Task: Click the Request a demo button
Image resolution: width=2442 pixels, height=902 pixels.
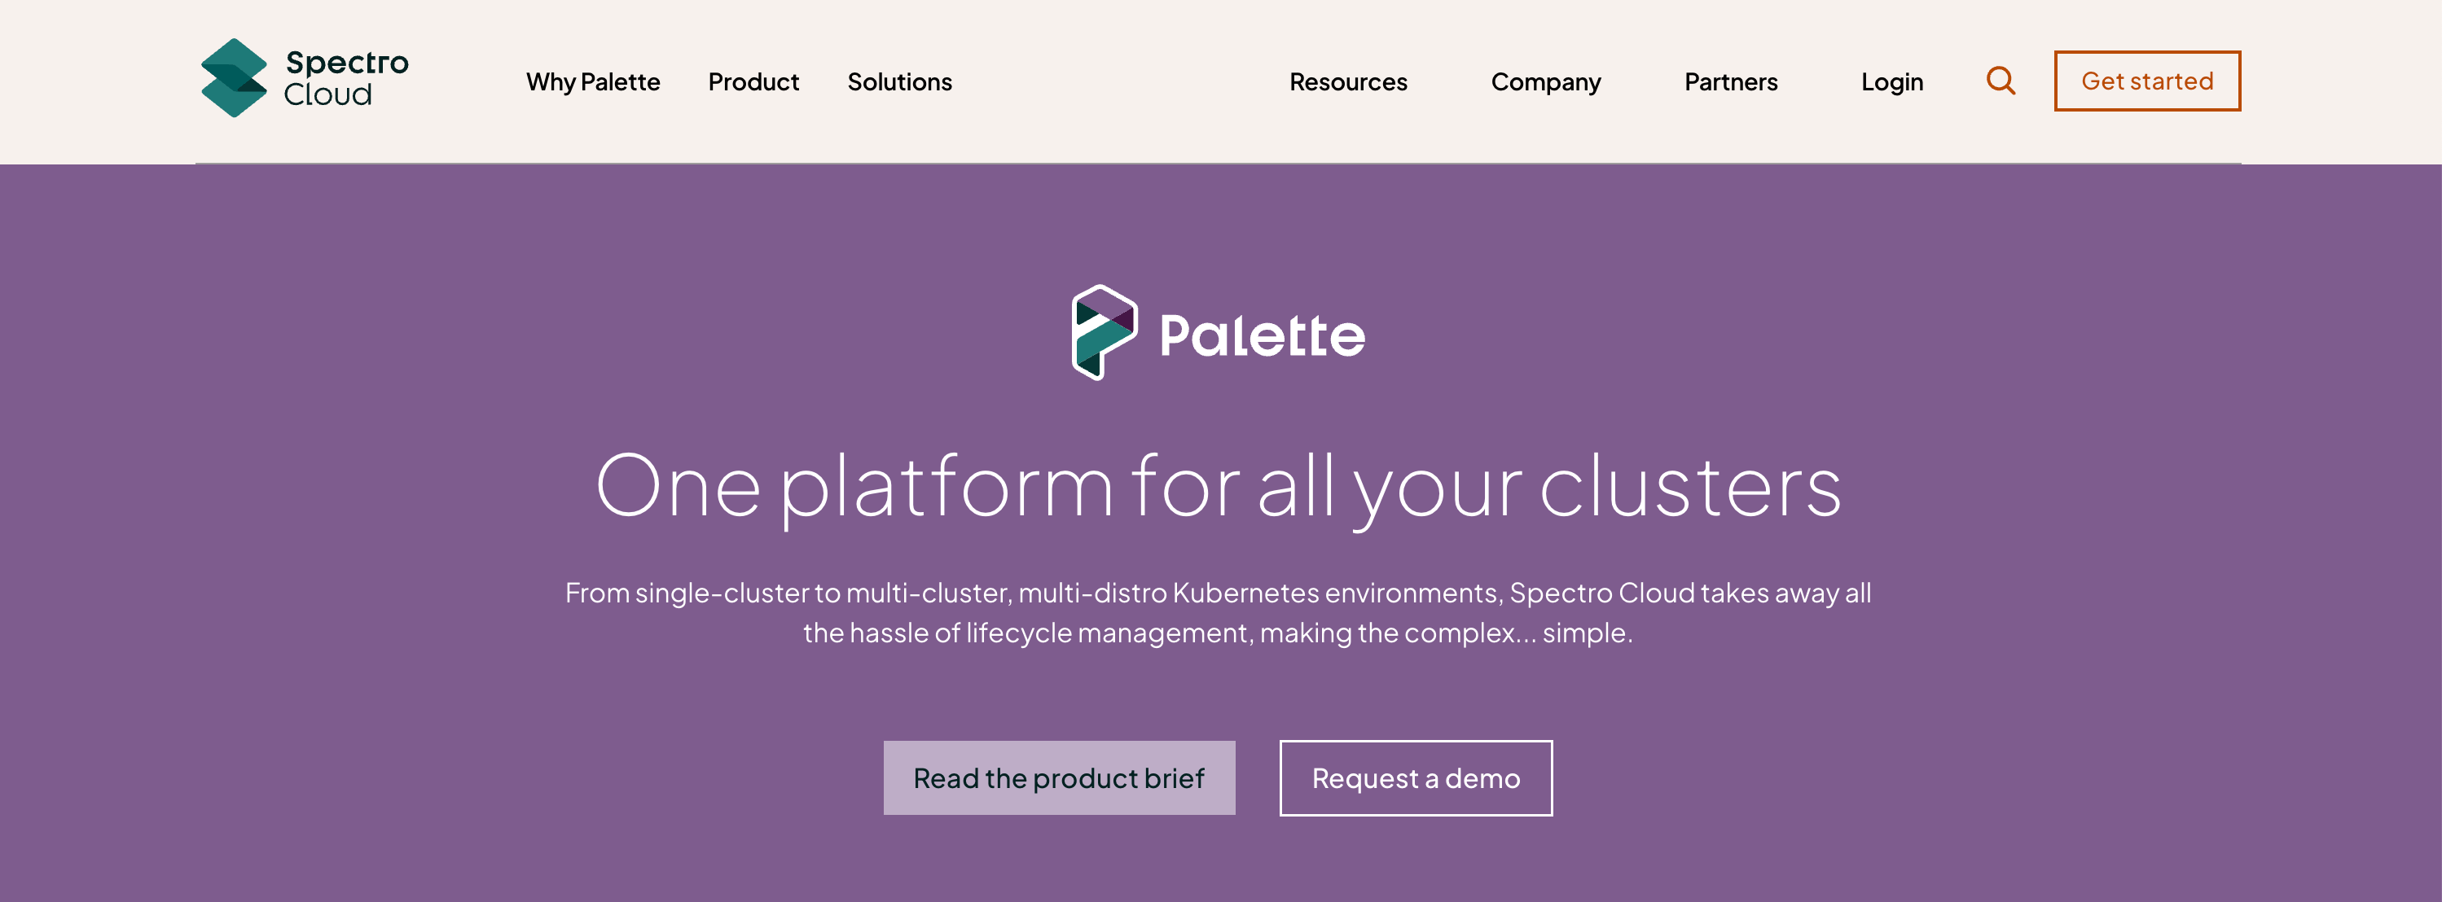Action: click(1416, 778)
